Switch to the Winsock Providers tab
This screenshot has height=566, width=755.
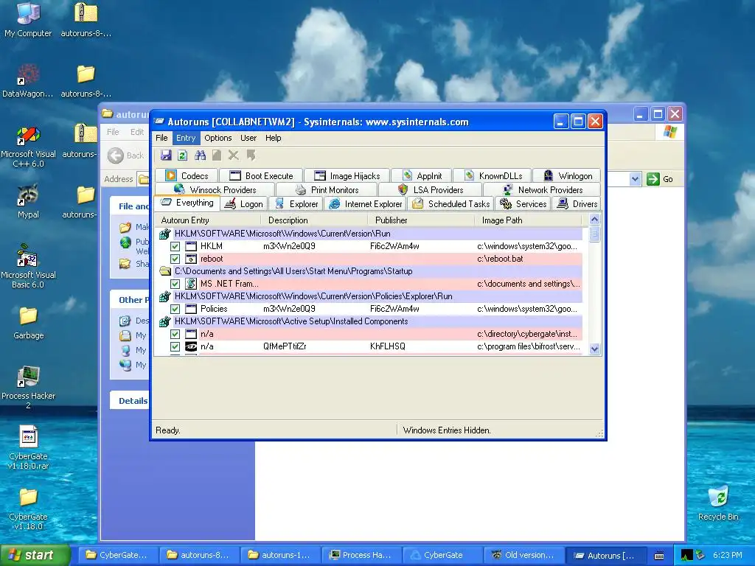(x=215, y=189)
